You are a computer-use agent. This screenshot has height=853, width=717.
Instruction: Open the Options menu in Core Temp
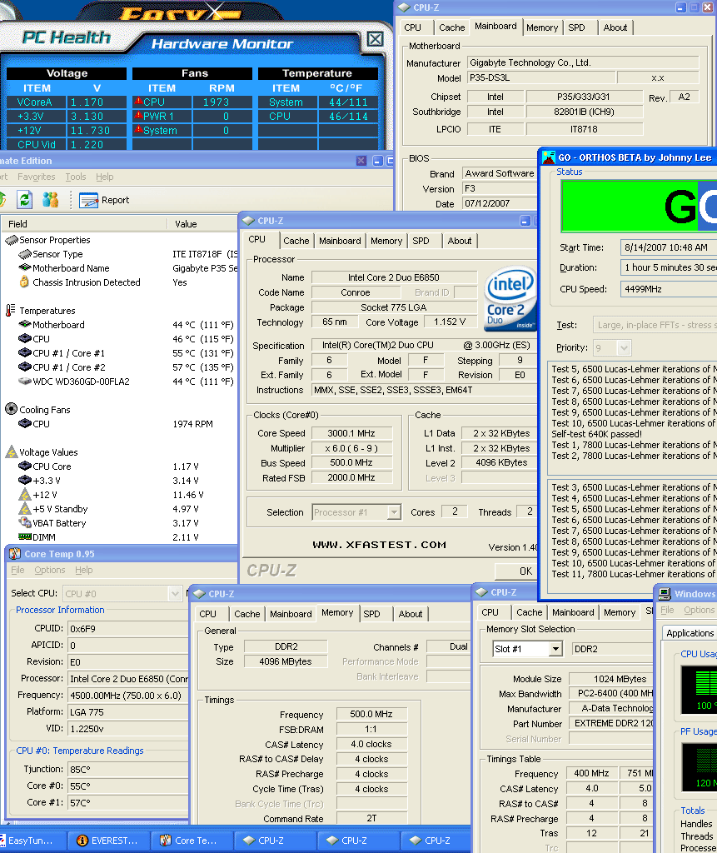pos(49,570)
